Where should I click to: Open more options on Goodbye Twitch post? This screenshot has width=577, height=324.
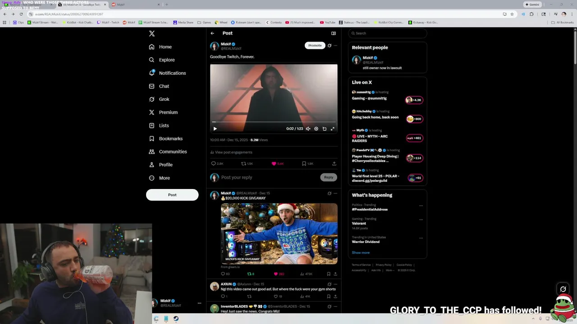point(335,45)
